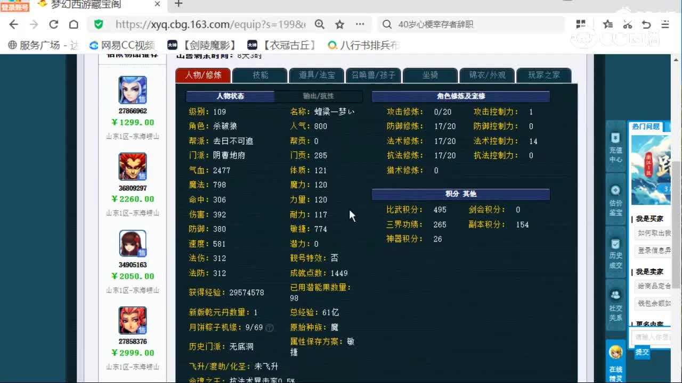Close the 梦幻西游藏宝阁 tab

click(x=158, y=4)
